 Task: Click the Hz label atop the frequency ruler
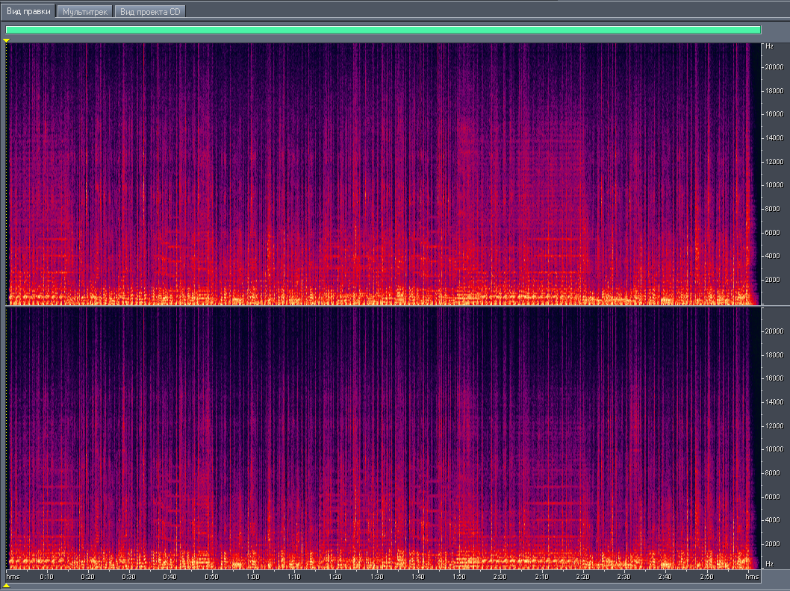click(x=769, y=46)
